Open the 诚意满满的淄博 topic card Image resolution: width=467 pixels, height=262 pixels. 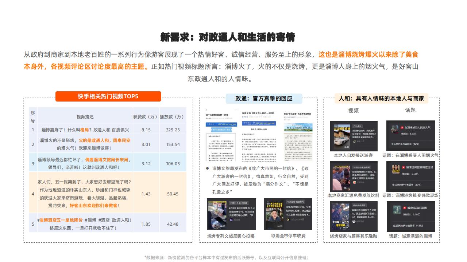pos(410,217)
